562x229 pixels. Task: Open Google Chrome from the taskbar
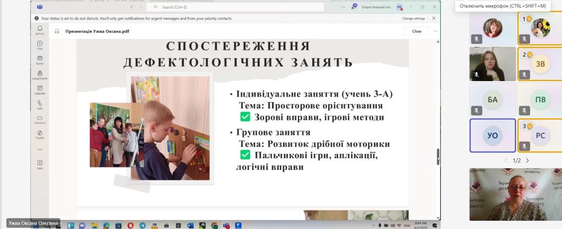[215, 225]
